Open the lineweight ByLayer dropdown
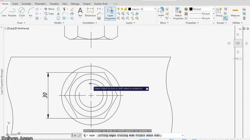The width and height of the screenshot is (250, 140). [213, 14]
